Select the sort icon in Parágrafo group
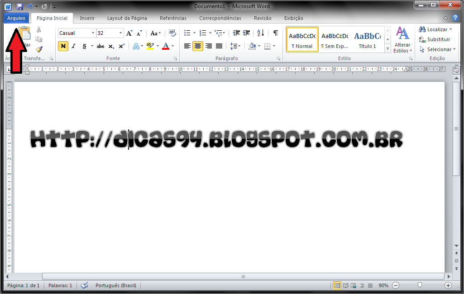Screen dimensions: 464x294 pyautogui.click(x=260, y=33)
